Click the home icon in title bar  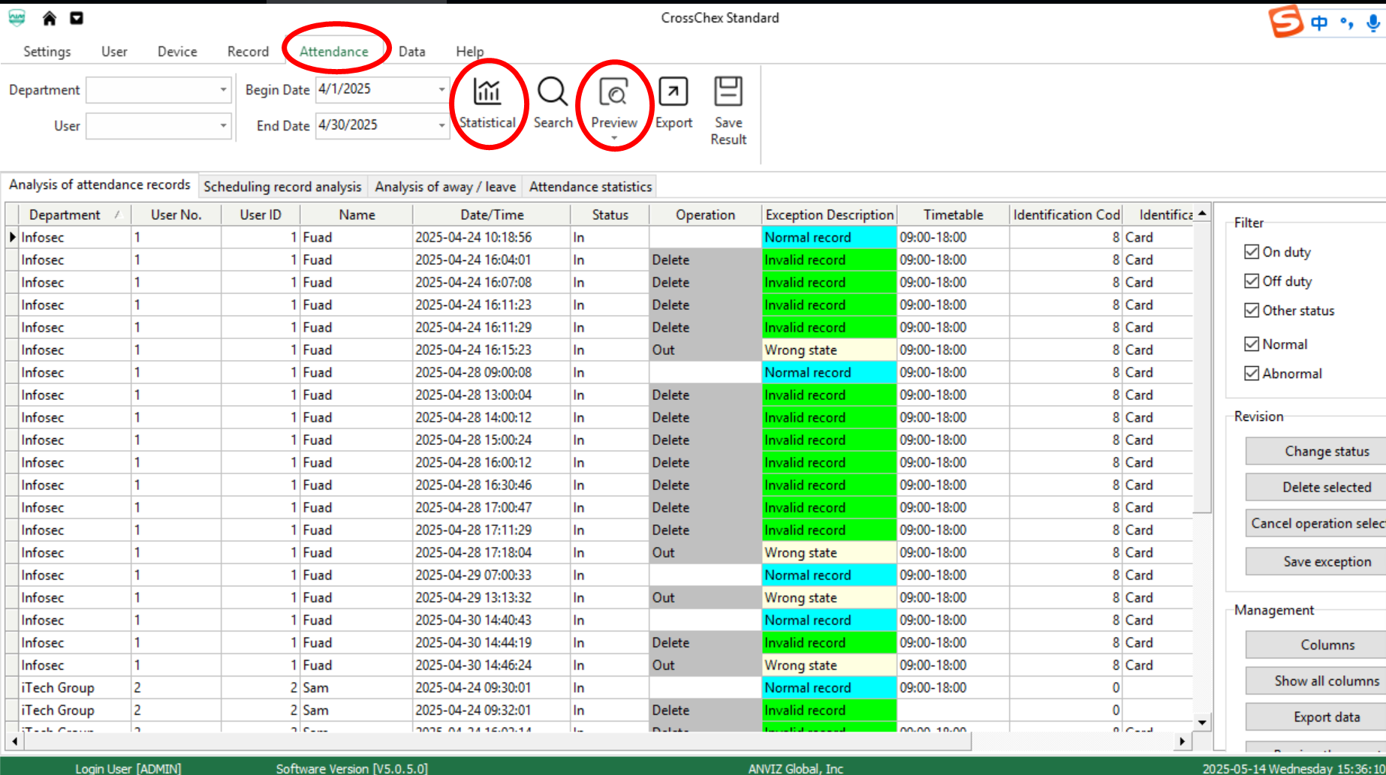coord(50,18)
